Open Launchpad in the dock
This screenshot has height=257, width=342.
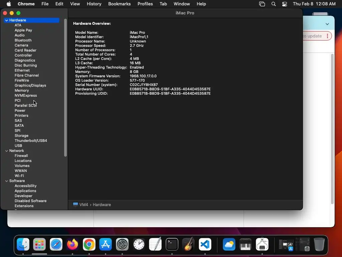tap(39, 244)
